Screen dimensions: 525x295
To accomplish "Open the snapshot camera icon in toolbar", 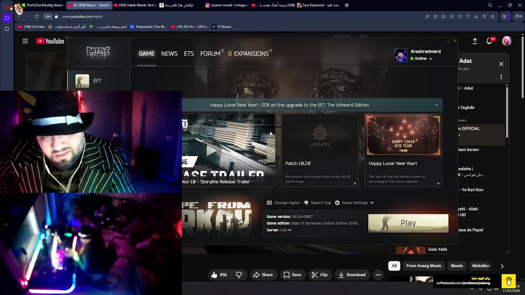I will tap(443, 16).
